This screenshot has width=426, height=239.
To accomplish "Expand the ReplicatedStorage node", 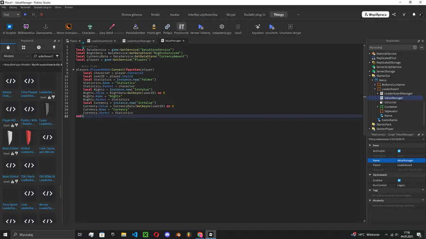I will coord(370,63).
